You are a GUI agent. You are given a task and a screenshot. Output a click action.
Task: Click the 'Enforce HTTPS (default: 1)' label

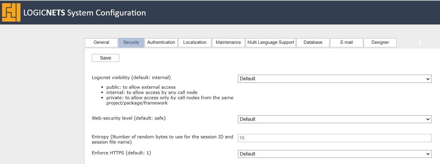121,153
